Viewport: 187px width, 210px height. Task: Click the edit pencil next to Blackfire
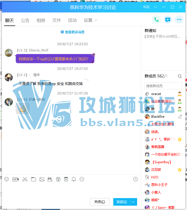180,117
